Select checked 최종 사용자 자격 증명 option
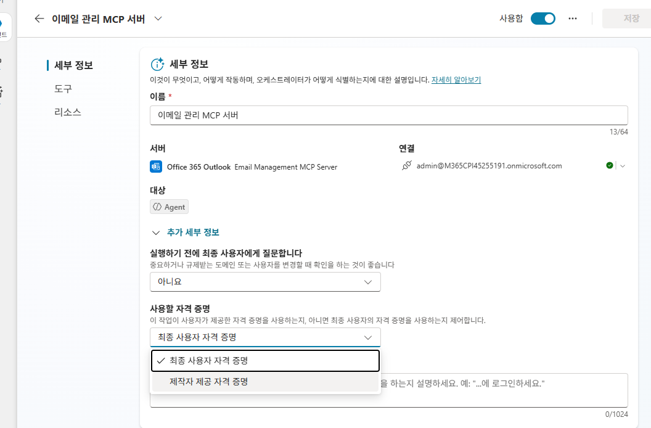Viewport: 651px width, 428px height. [265, 361]
